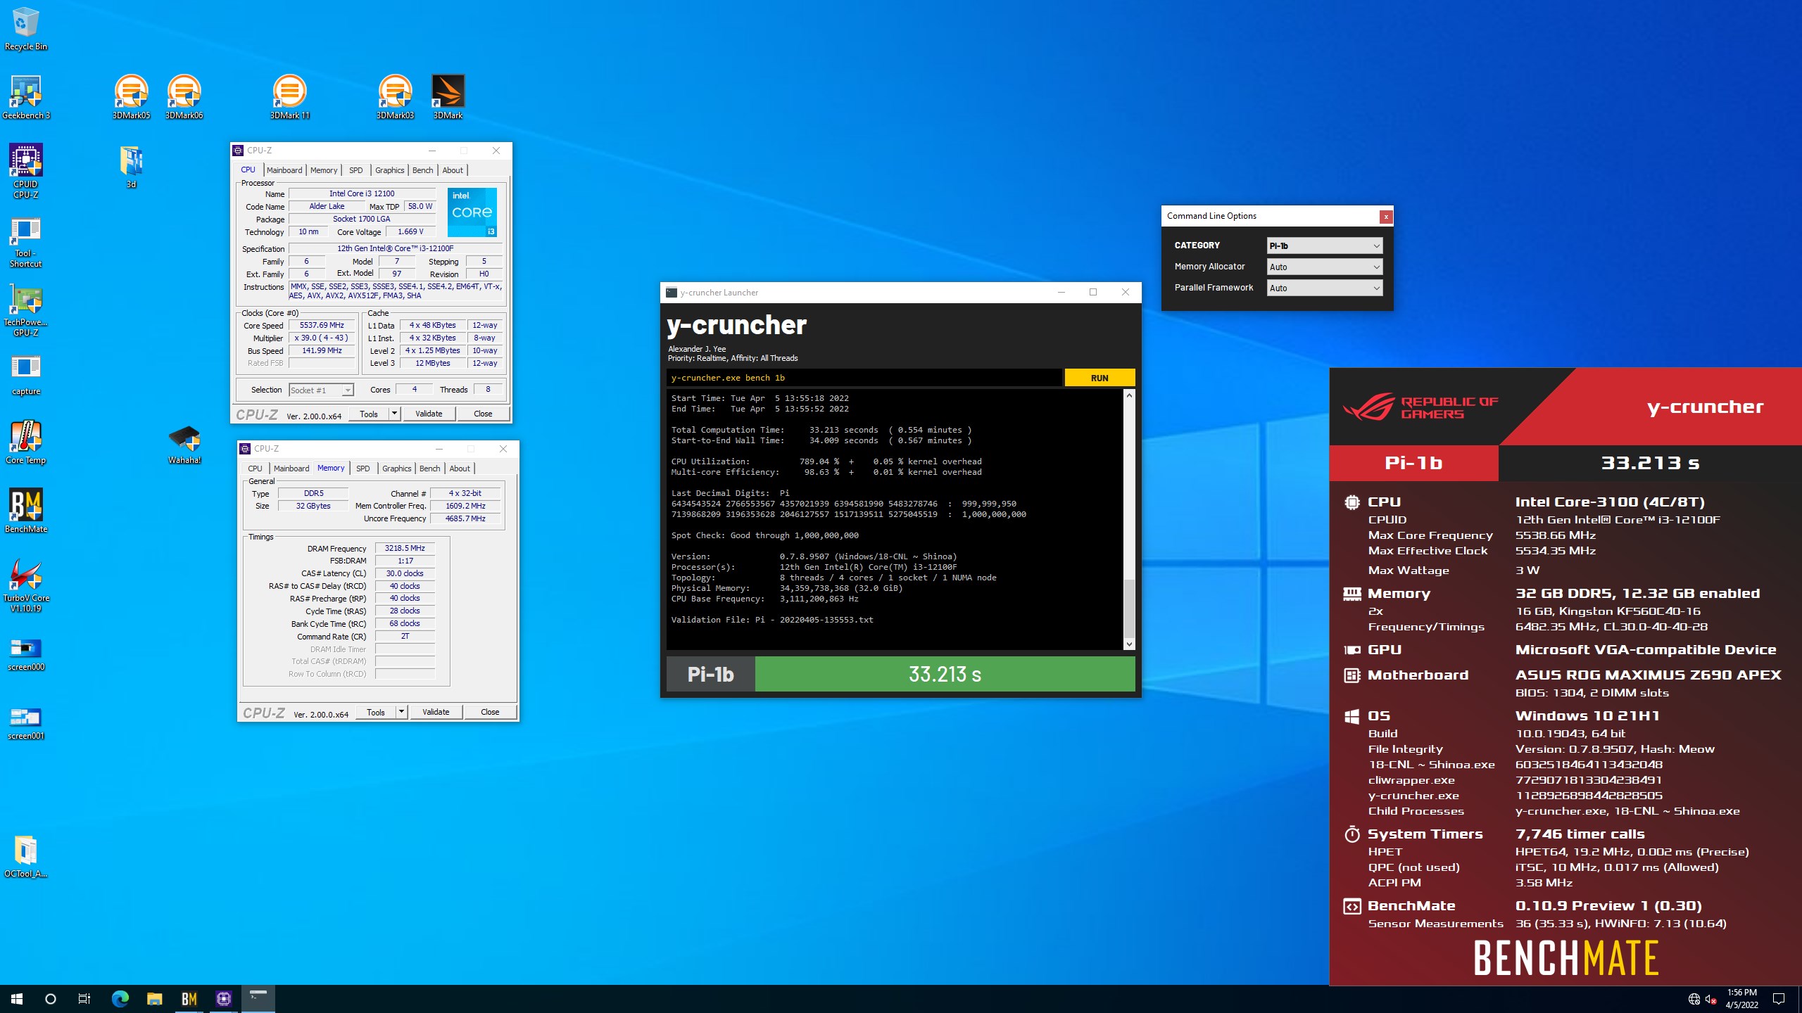Viewport: 1802px width, 1013px height.
Task: Select the TechPowerUp GPU-Z desktop icon
Action: (25, 311)
